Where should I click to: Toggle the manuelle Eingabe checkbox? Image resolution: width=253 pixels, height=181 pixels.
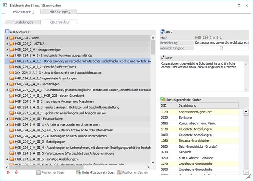pos(221,48)
